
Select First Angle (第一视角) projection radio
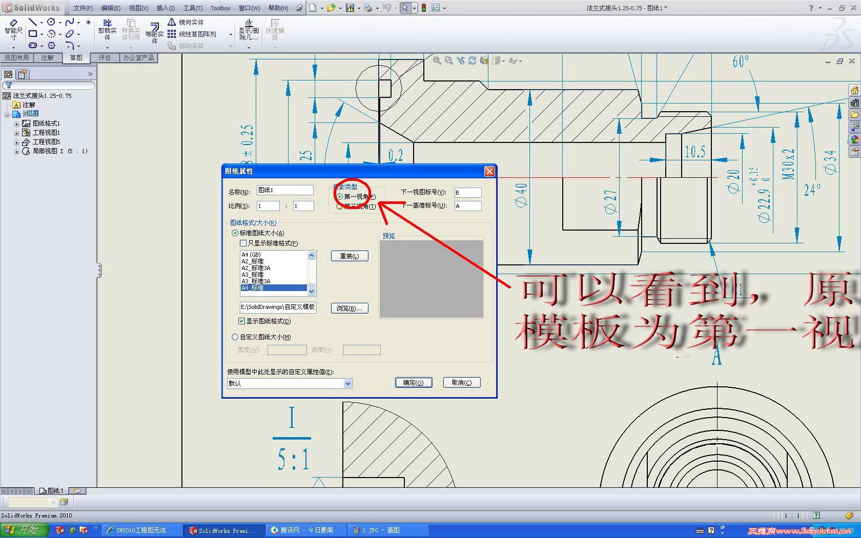(x=340, y=197)
